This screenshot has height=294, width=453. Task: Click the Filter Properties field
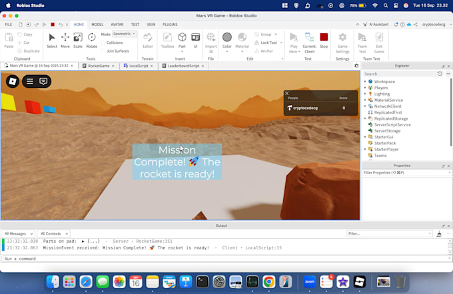(x=407, y=172)
